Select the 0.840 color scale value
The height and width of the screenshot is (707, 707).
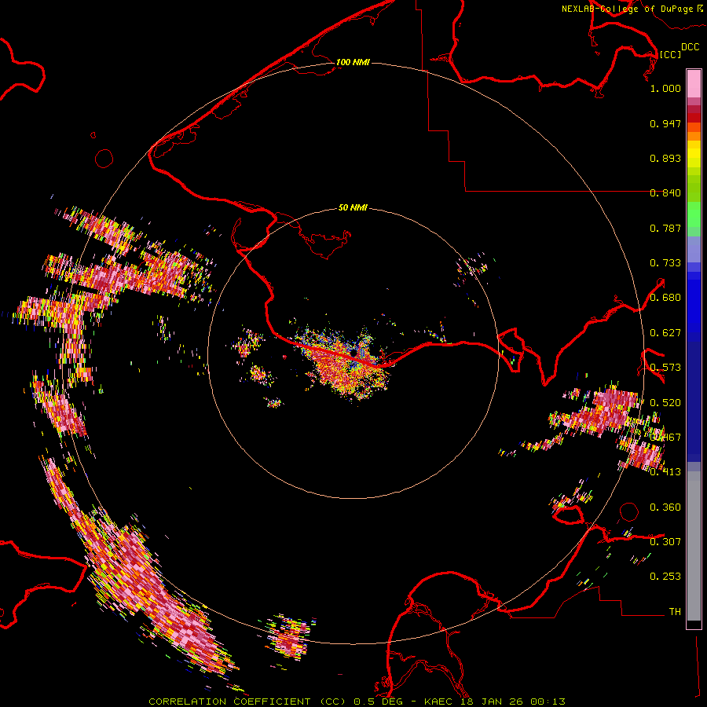pos(665,193)
